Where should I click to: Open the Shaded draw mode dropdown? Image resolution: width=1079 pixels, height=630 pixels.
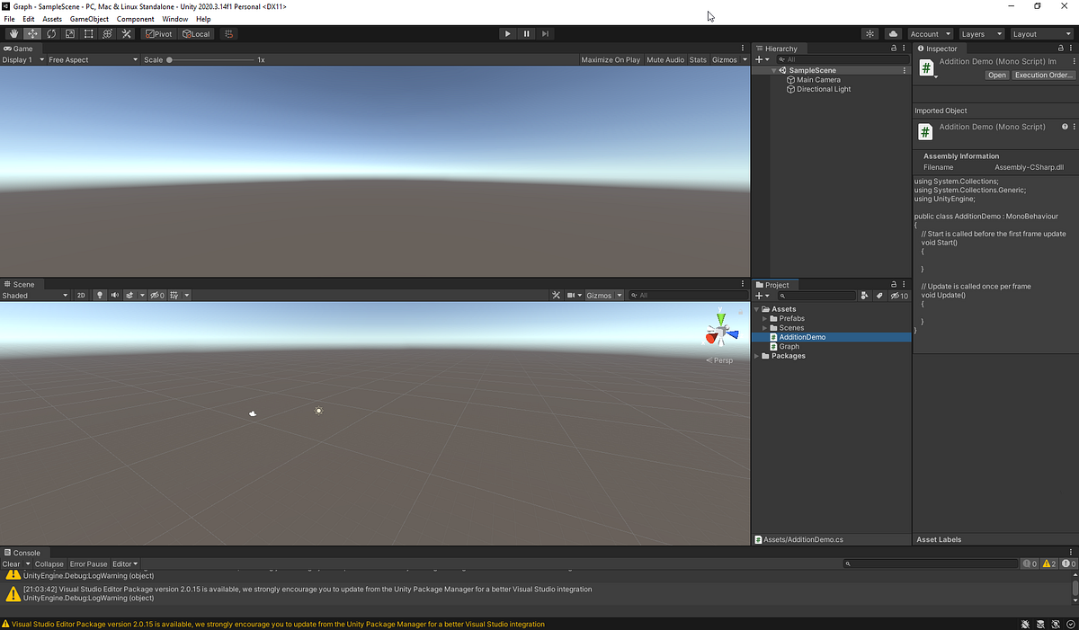pyautogui.click(x=34, y=295)
